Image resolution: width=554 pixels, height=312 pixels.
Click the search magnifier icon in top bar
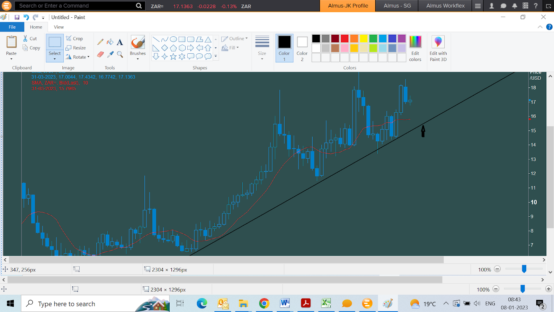(x=139, y=6)
